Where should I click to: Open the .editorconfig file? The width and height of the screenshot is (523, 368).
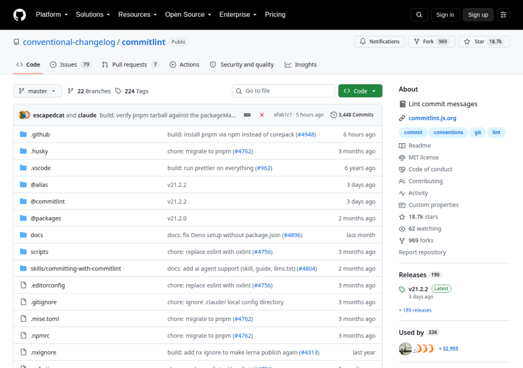pos(47,285)
